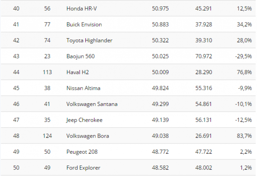Viewport: 257px width, 176px height.
Task: Select rank number 44 cell
Action: click(16, 72)
